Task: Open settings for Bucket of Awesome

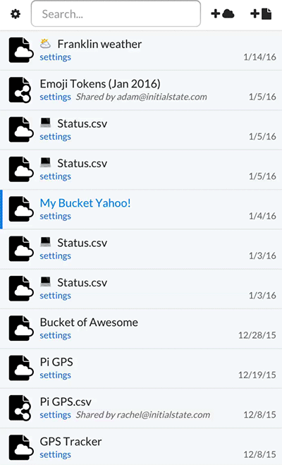Action: coord(56,335)
